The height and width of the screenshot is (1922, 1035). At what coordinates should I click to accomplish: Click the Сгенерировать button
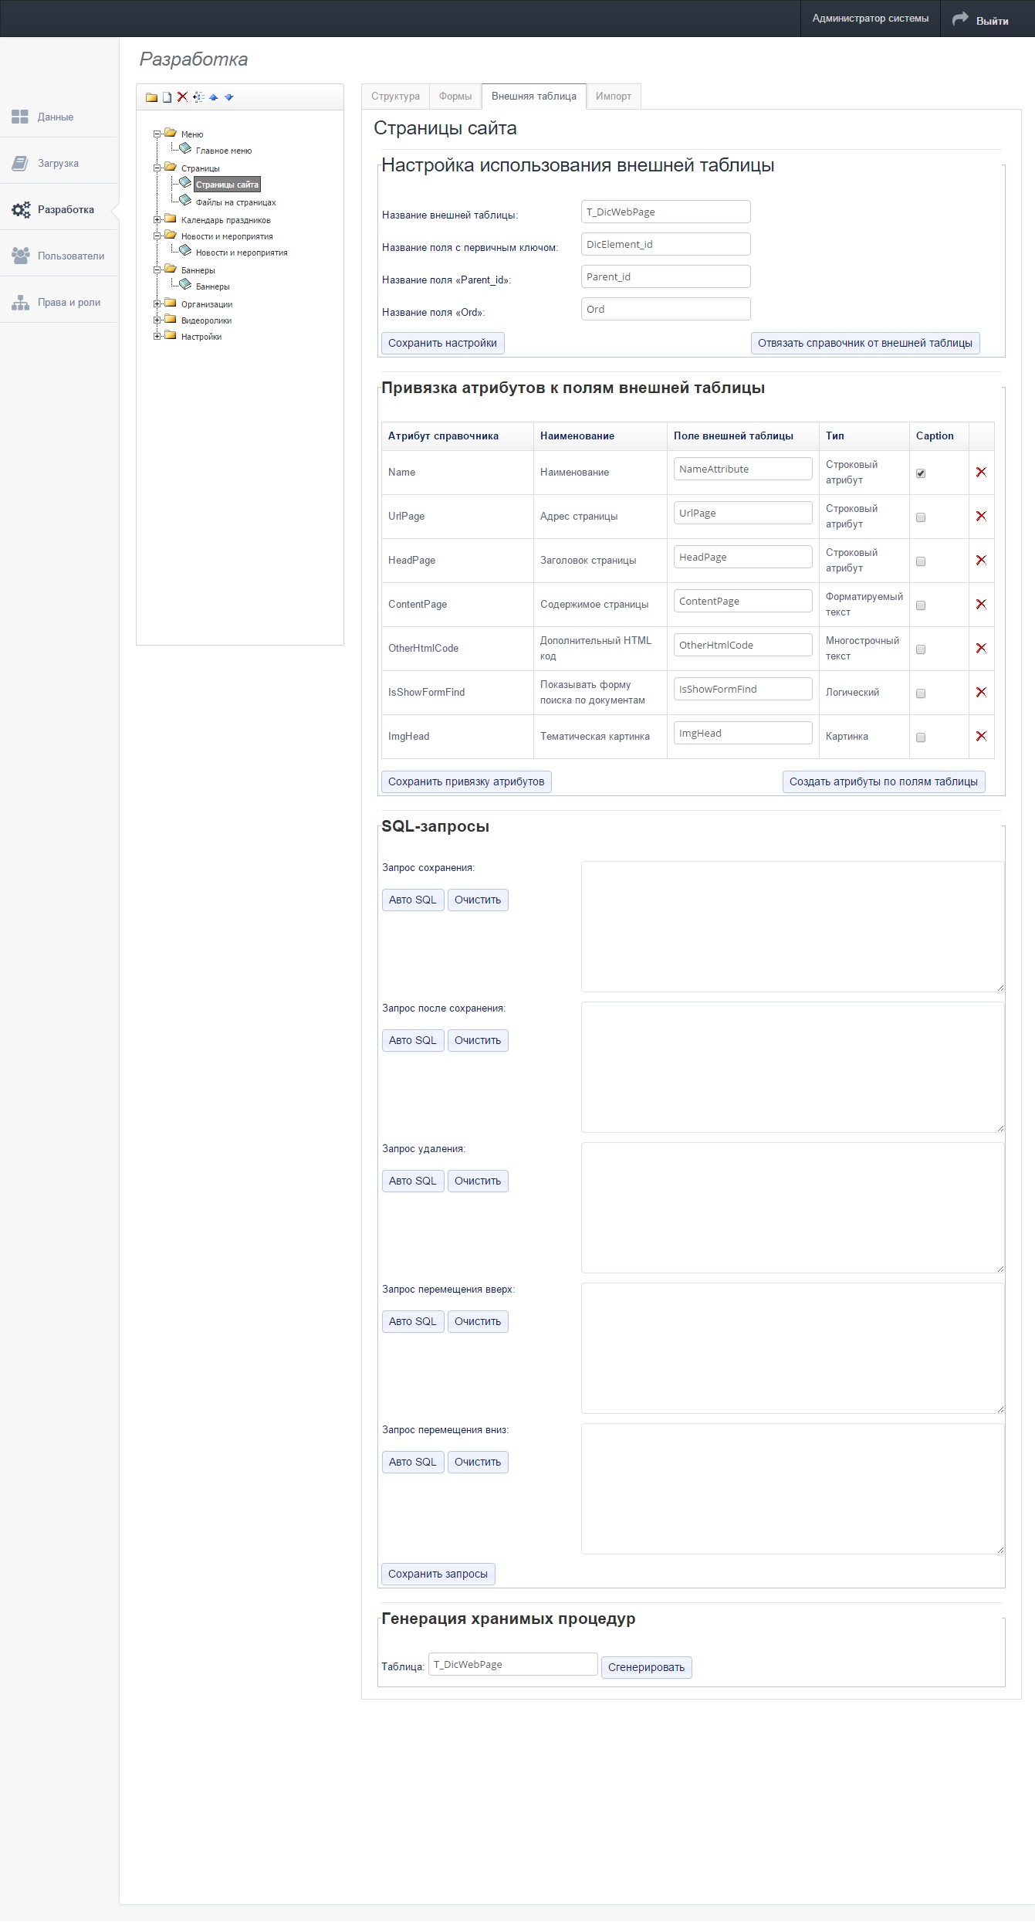[646, 1667]
